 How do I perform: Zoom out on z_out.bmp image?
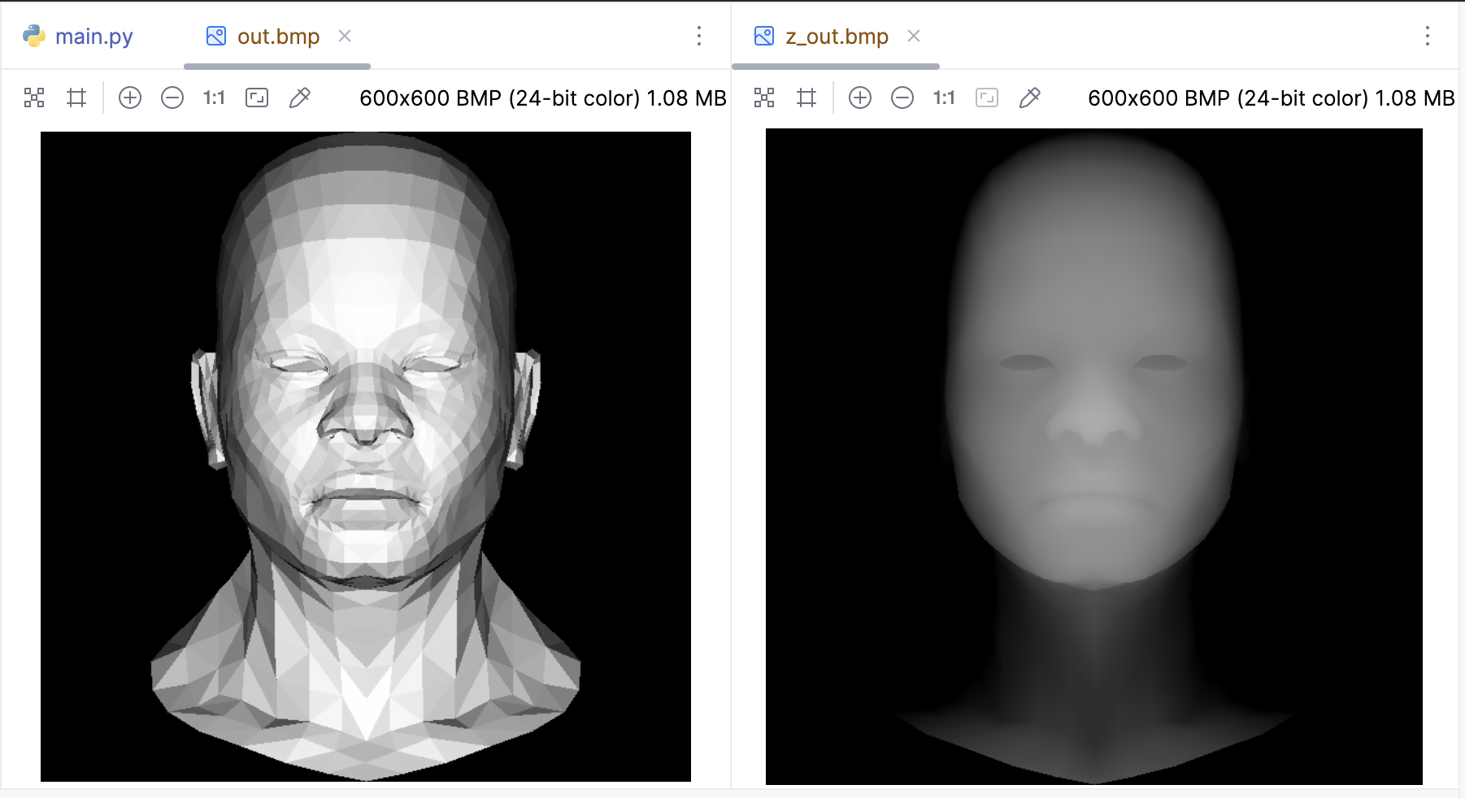[902, 98]
